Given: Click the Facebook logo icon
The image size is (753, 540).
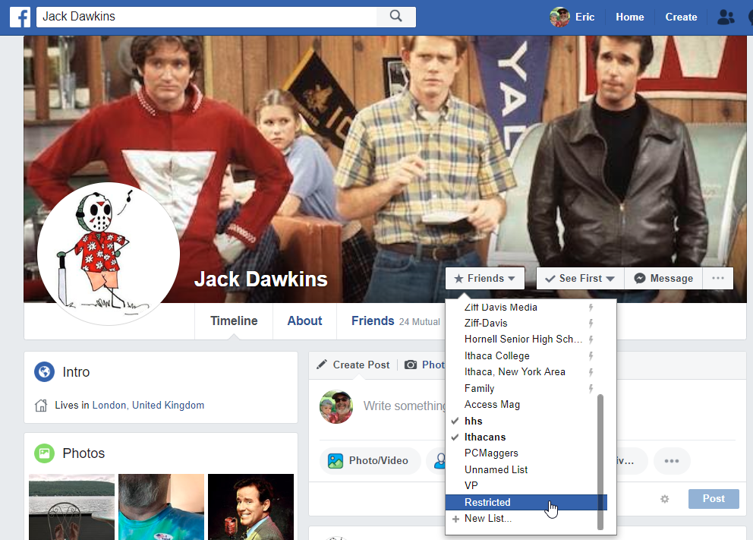Looking at the screenshot, I should point(20,17).
